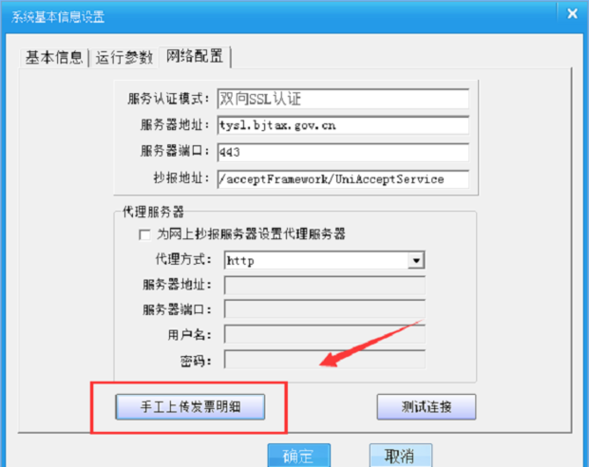Click the http proxy type combo box
The image size is (589, 467).
pos(324,260)
